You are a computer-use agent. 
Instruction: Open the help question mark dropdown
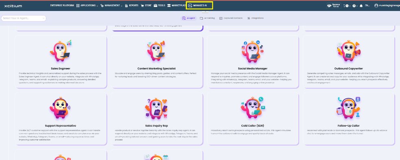pos(355,6)
